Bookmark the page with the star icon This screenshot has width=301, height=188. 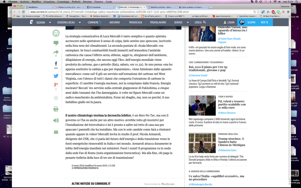tap(258, 12)
